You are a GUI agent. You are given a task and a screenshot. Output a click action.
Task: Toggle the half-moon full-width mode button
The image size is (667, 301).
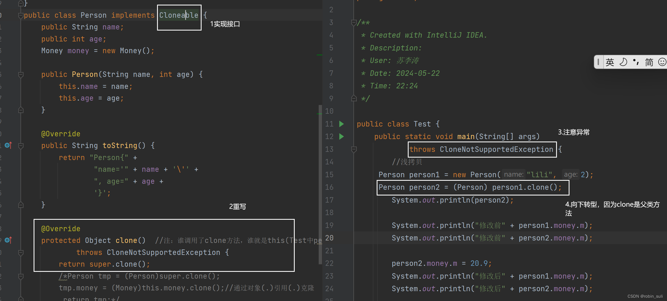[623, 62]
